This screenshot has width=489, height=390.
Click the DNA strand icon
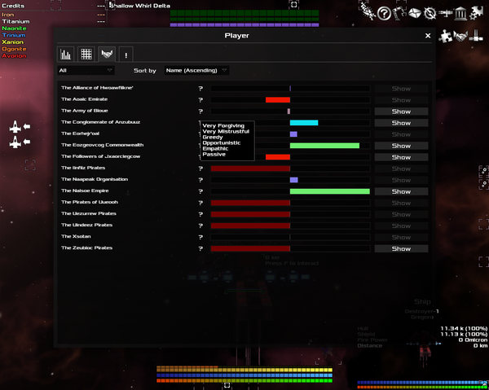click(367, 11)
